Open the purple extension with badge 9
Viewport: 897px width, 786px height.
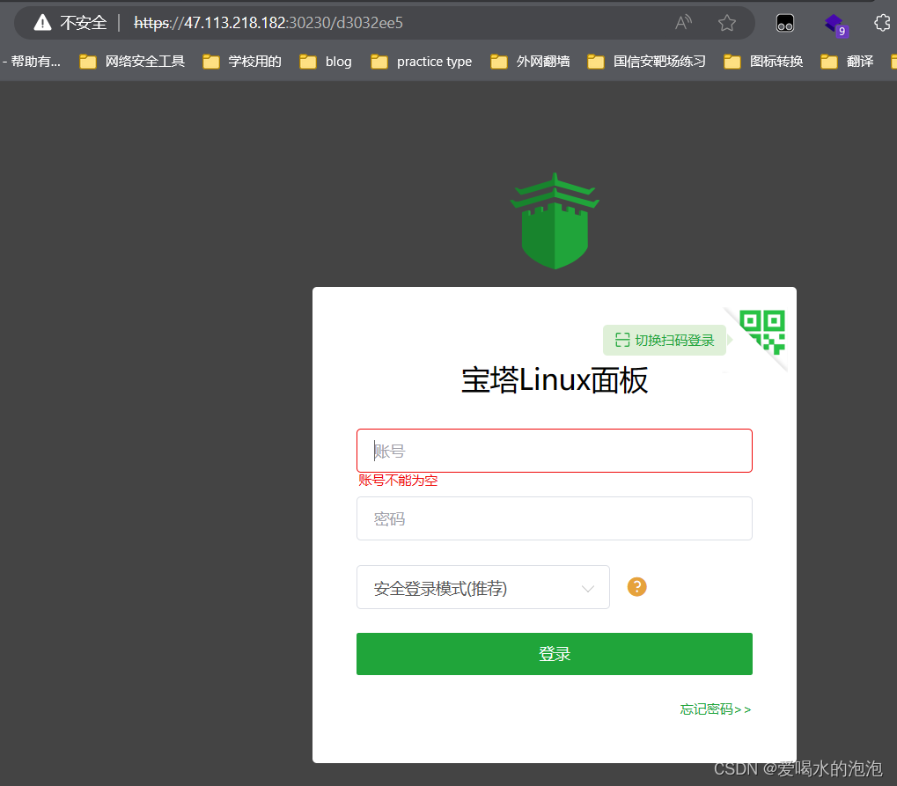835,25
